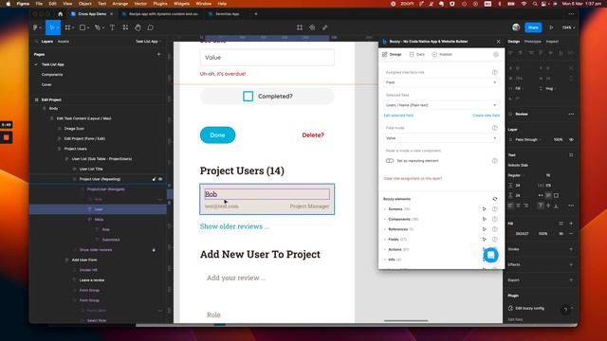Add an effect with plus icon
This screenshot has width=607, height=341.
(x=571, y=264)
